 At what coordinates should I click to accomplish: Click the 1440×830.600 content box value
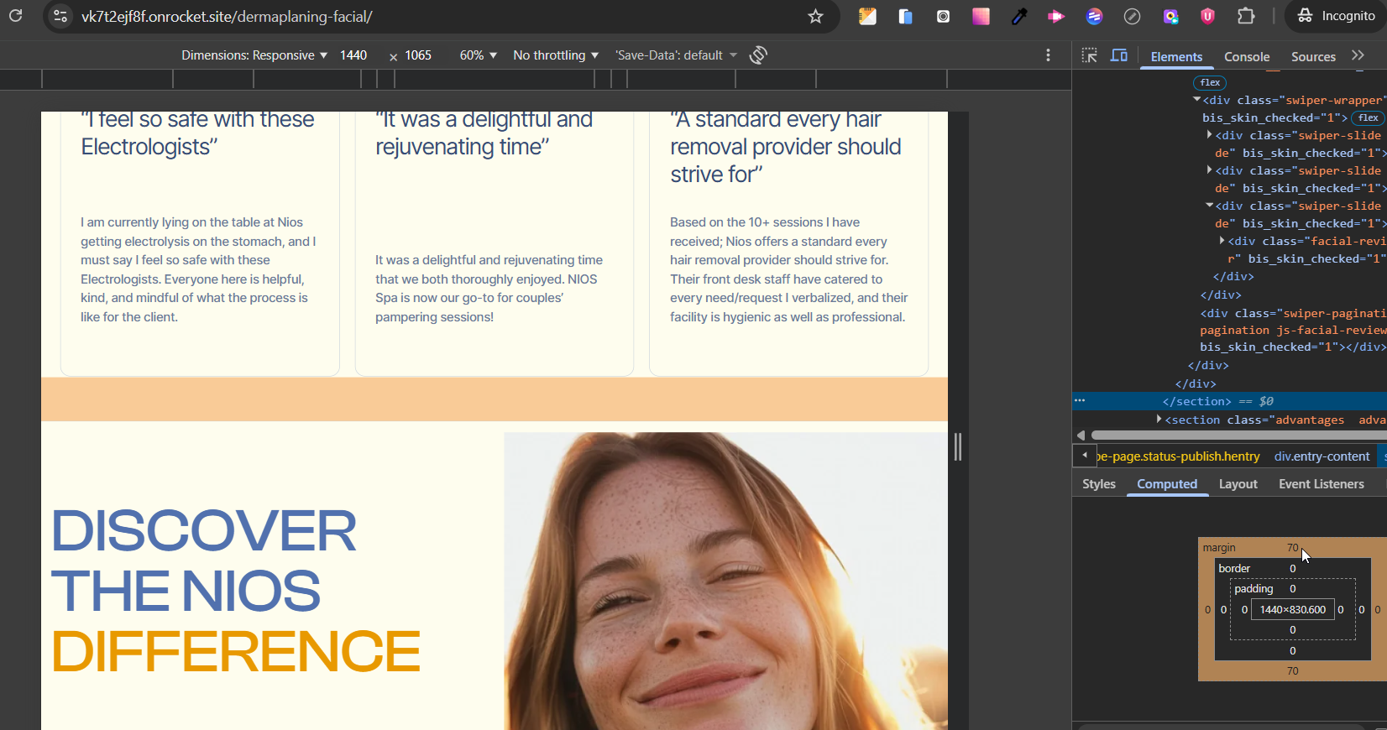[1293, 610]
